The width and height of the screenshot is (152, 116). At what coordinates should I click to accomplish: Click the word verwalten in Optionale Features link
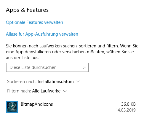pos(54,22)
